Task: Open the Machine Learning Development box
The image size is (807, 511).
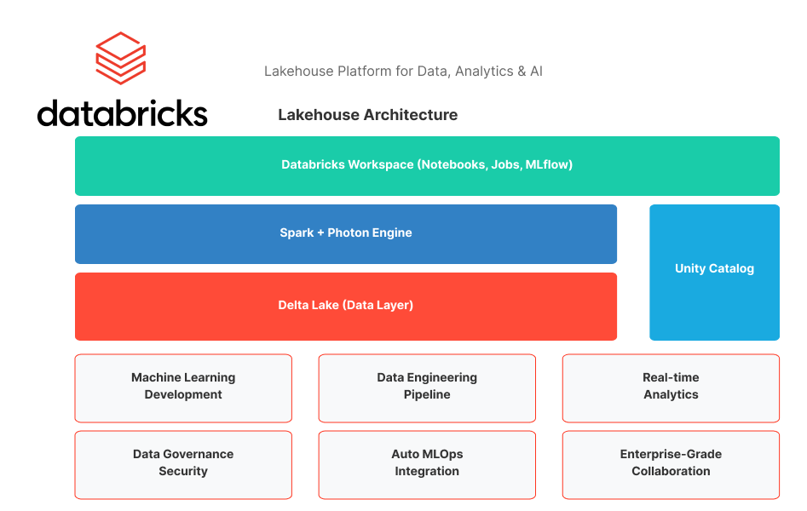Action: (x=183, y=388)
